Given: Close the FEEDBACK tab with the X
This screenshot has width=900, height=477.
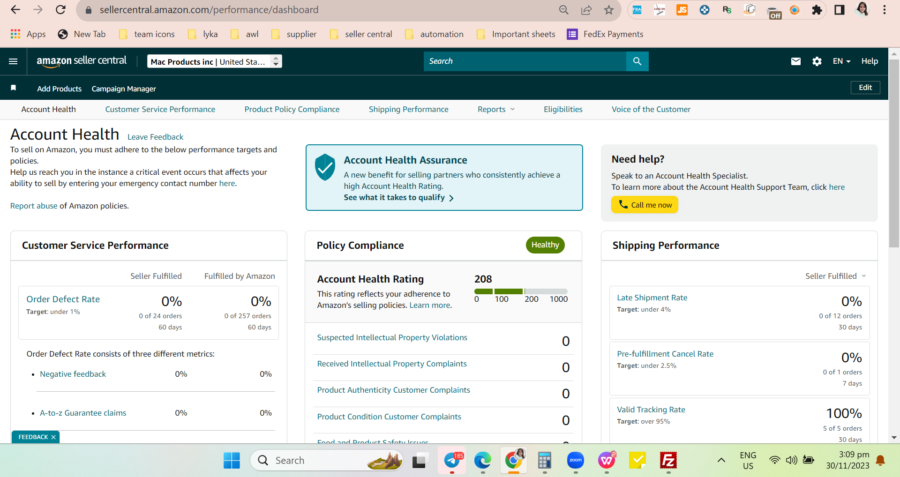Looking at the screenshot, I should coord(53,437).
